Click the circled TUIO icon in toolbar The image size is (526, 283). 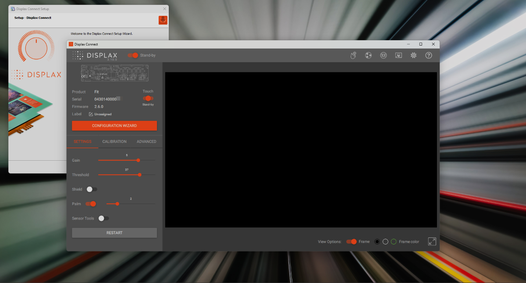(x=384, y=55)
